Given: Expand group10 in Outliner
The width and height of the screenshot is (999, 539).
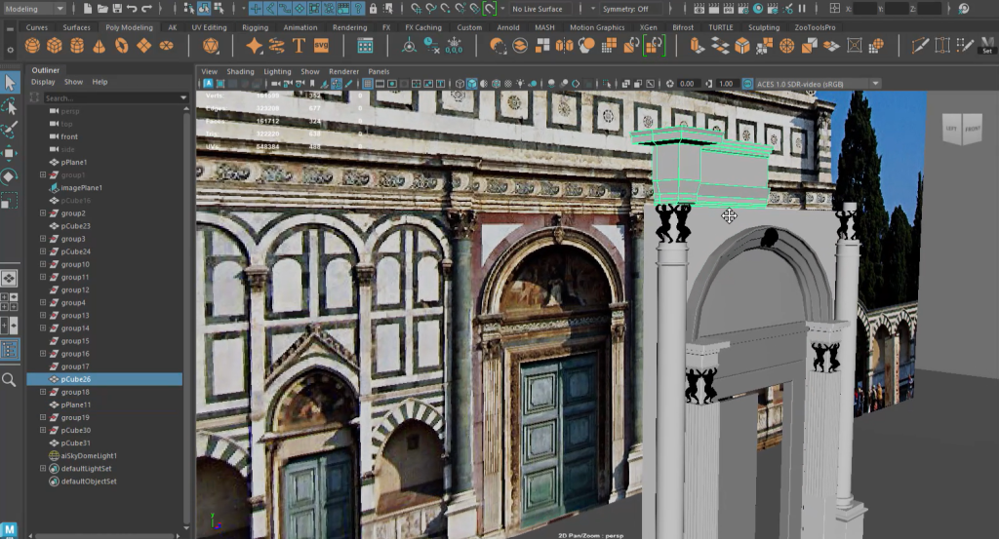Looking at the screenshot, I should 43,264.
